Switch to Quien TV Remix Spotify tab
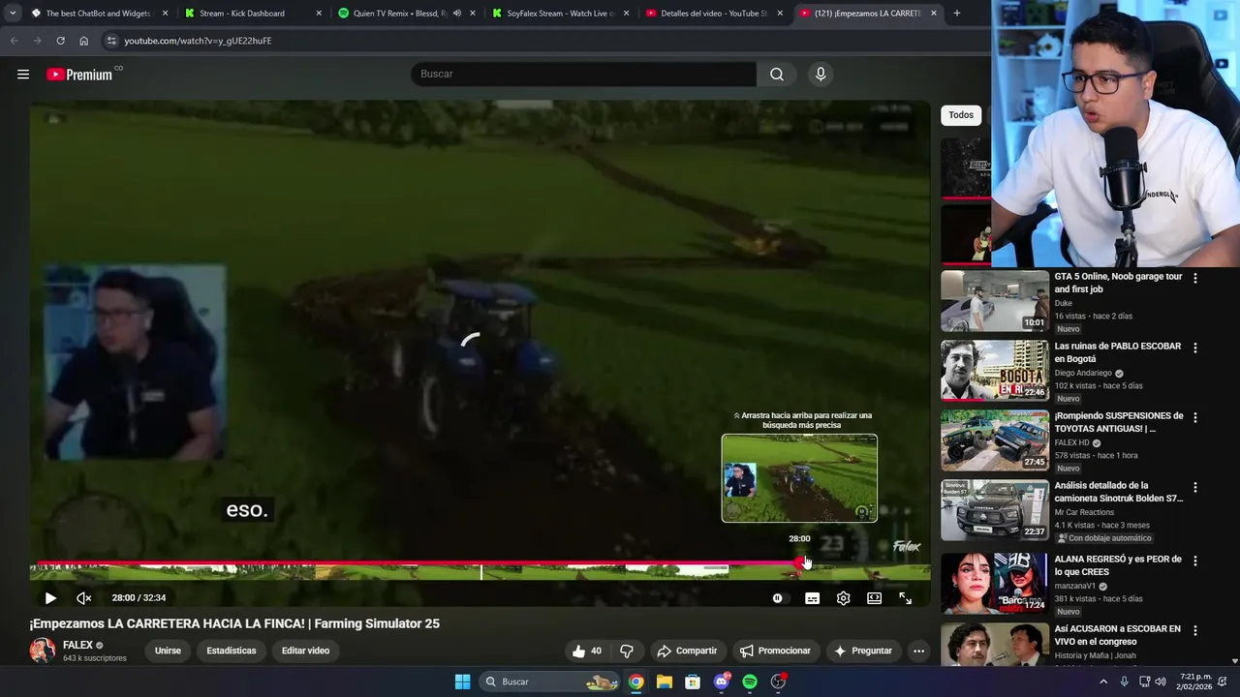The height and width of the screenshot is (697, 1240). click(407, 14)
